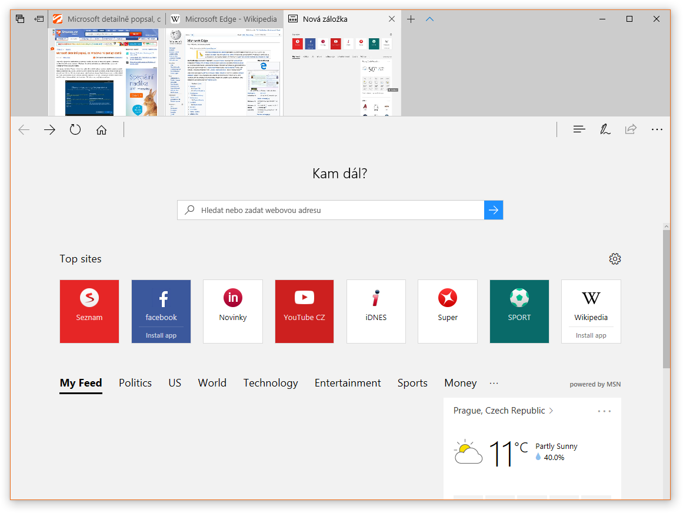Image resolution: width=683 pixels, height=513 pixels.
Task: Minimize the Edge browser window
Action: [x=602, y=19]
